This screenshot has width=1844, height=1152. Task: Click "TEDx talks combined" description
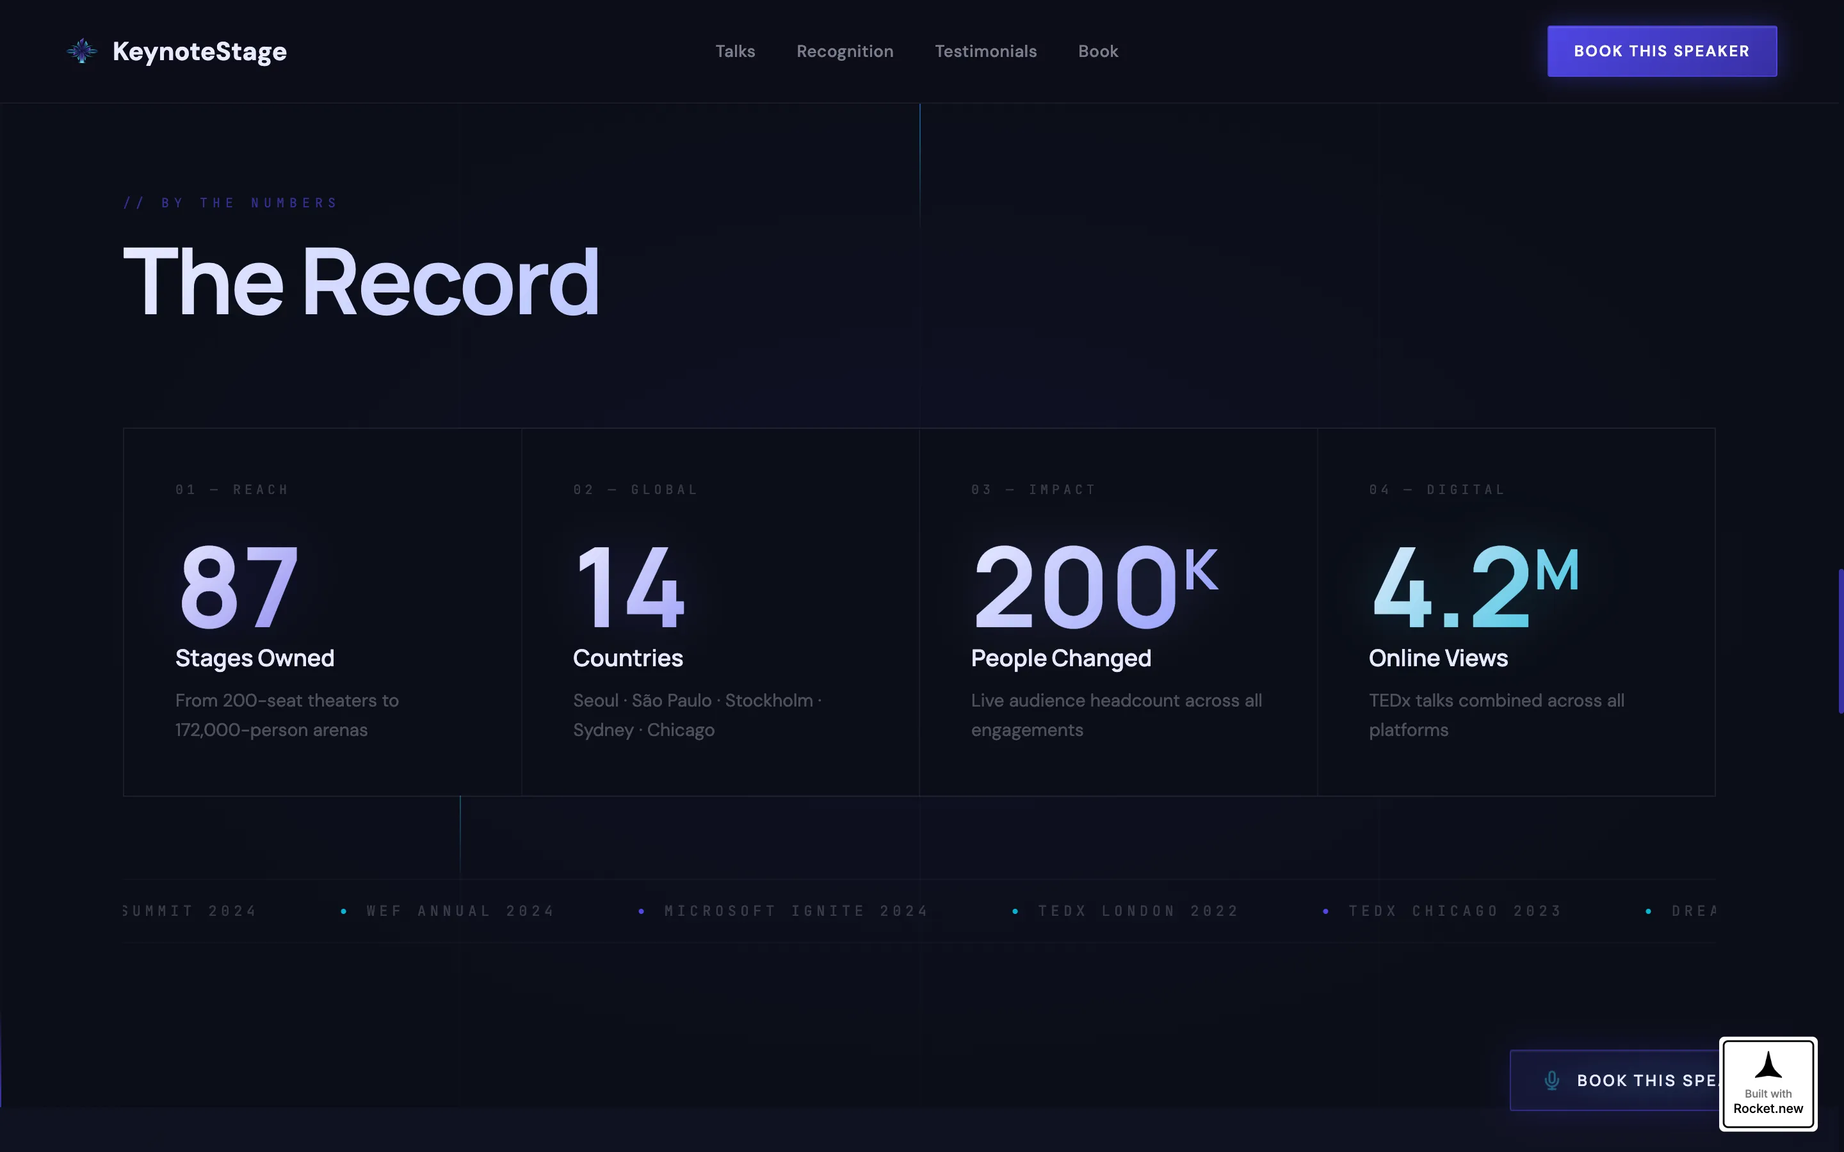pos(1496,715)
